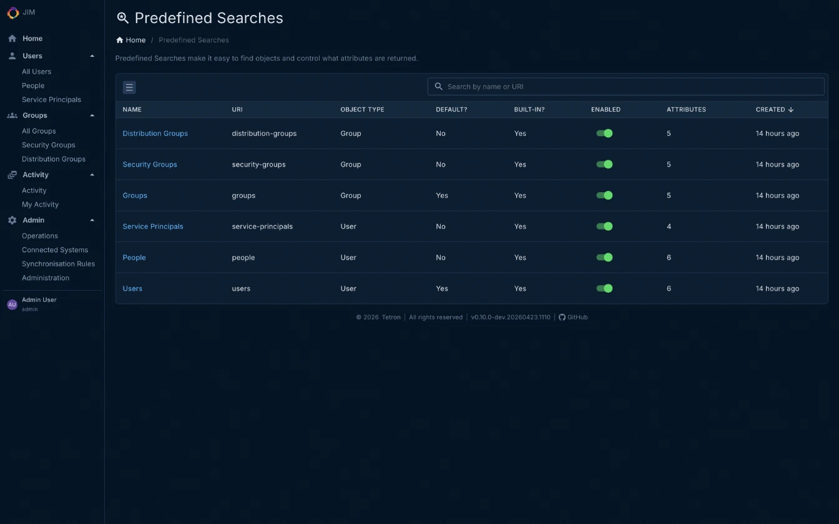Open the GitHub link icon in the footer
Image resolution: width=839 pixels, height=524 pixels.
[x=562, y=317]
